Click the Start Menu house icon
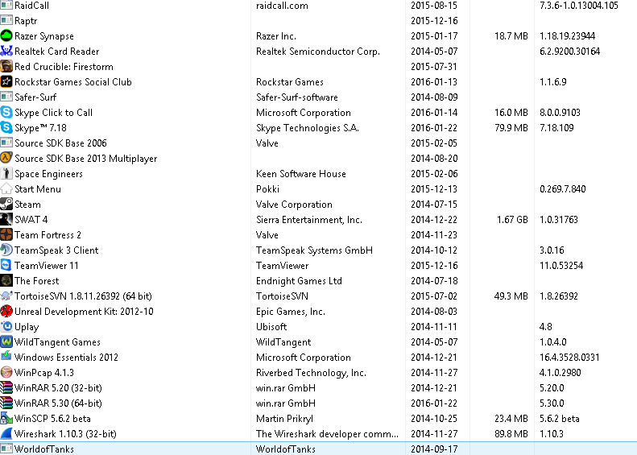 (x=6, y=189)
